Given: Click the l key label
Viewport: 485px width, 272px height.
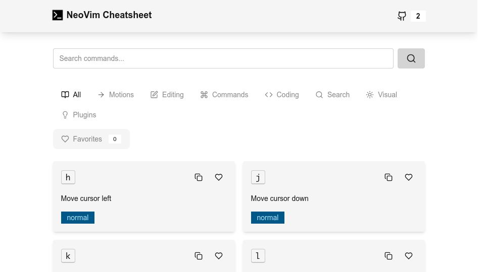Looking at the screenshot, I should point(258,256).
